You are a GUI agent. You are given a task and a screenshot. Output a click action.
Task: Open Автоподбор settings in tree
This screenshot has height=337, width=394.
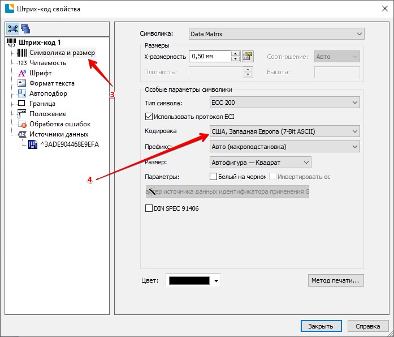click(48, 93)
